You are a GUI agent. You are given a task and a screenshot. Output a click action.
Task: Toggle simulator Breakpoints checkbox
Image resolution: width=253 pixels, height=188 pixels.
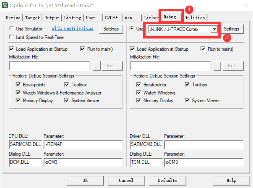pyautogui.click(x=18, y=84)
